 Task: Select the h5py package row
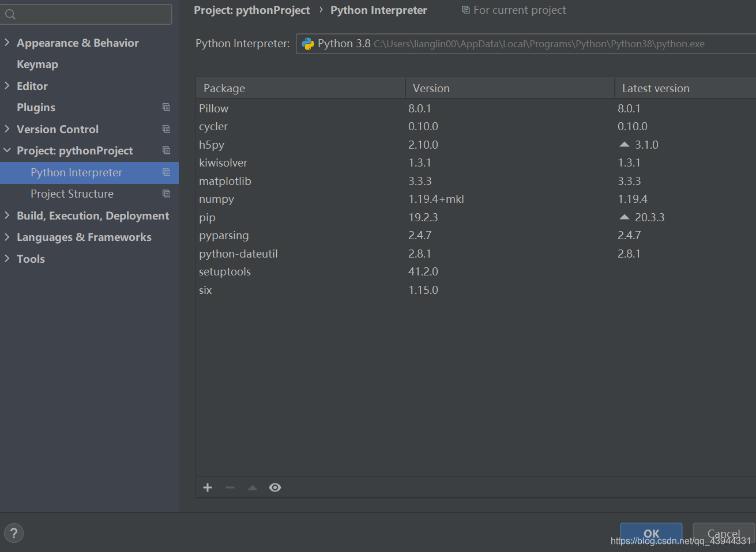coord(476,145)
